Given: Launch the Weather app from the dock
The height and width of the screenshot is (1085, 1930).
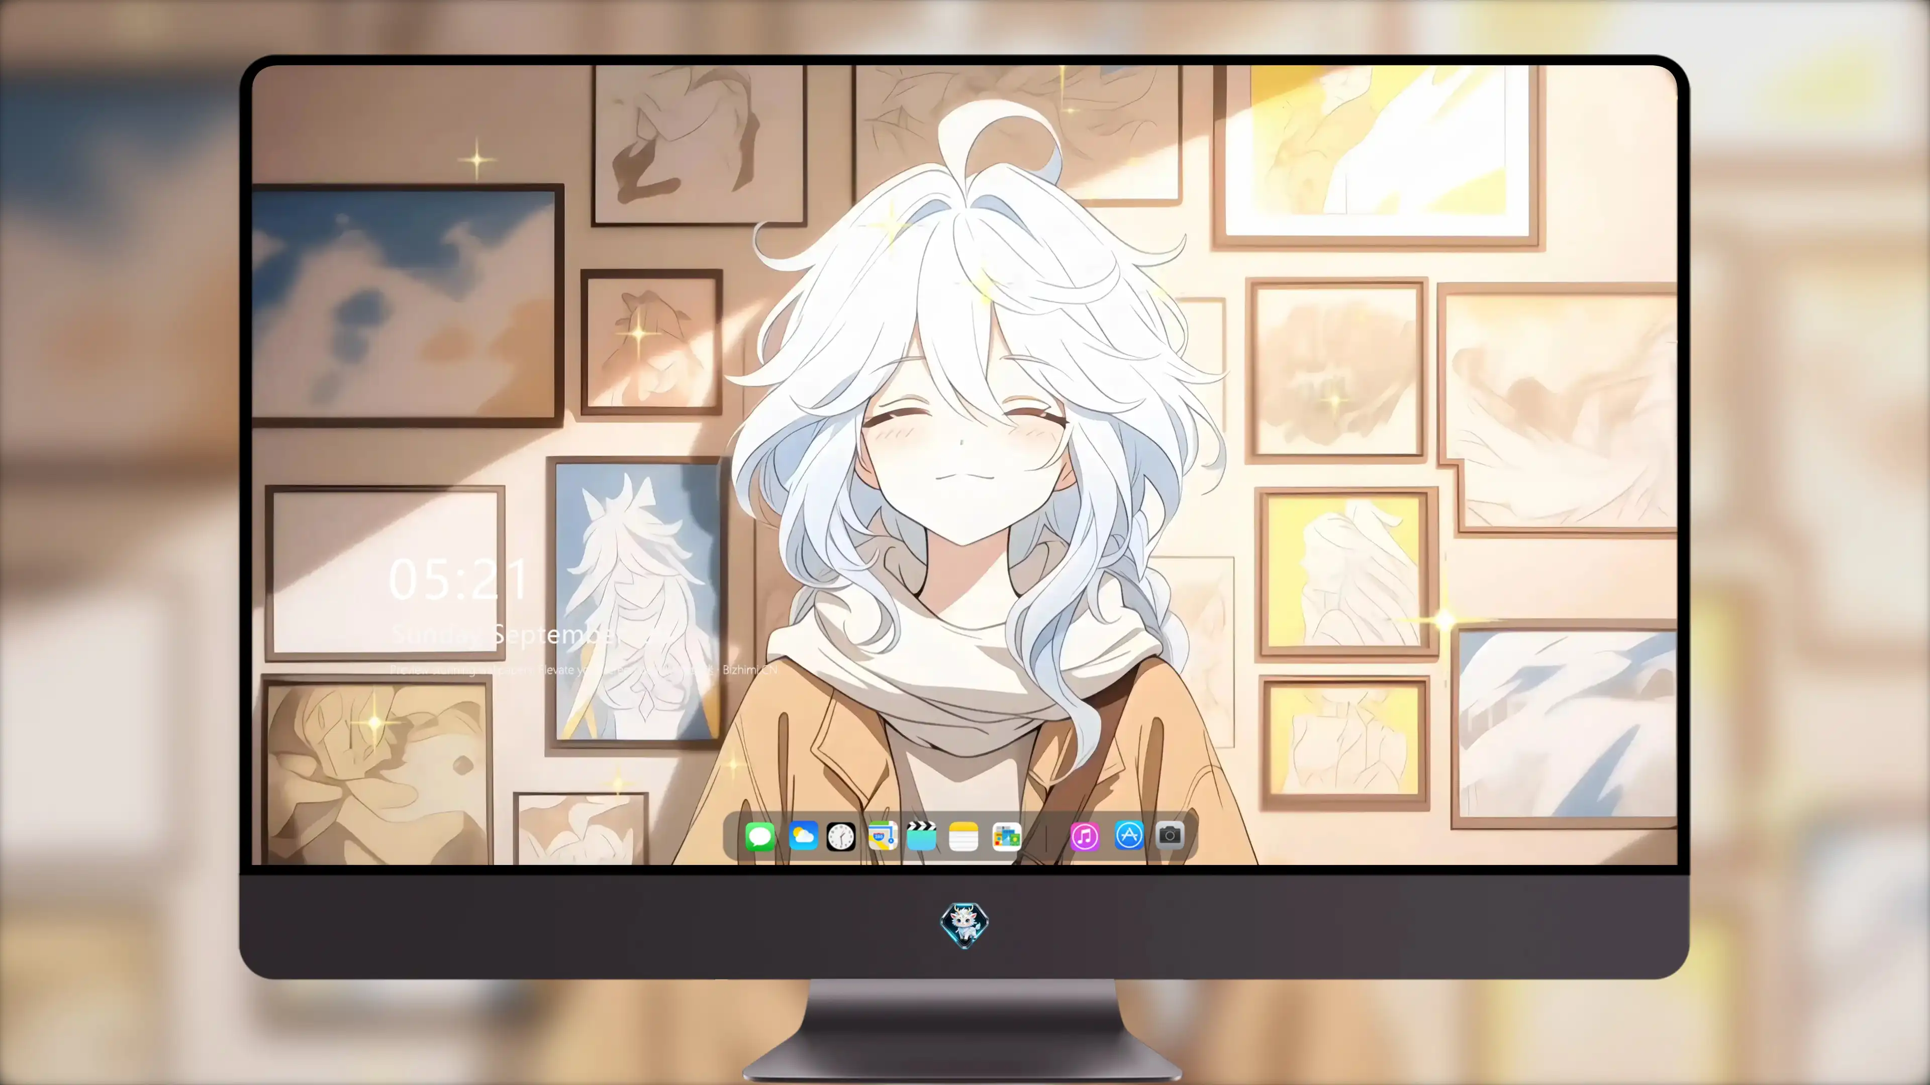Looking at the screenshot, I should (x=803, y=836).
